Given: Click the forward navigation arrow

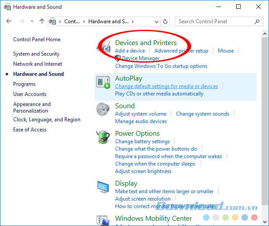Looking at the screenshot, I should (x=21, y=21).
